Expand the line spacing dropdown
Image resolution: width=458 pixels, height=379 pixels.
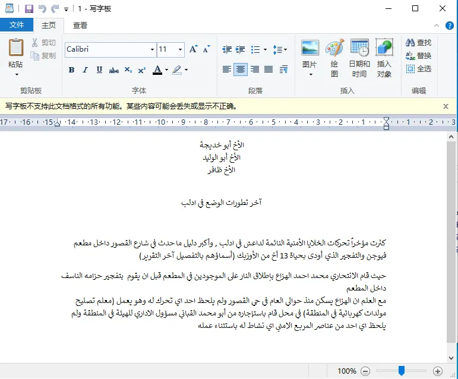[280, 50]
